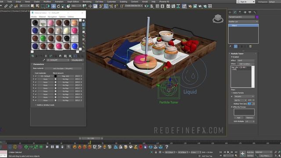The height and width of the screenshot is (158, 281).
Task: Select the Move tool in main toolbar
Action: pos(54,6)
